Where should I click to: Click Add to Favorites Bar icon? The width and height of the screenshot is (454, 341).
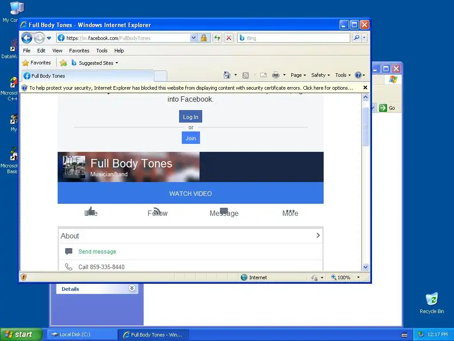(x=63, y=63)
